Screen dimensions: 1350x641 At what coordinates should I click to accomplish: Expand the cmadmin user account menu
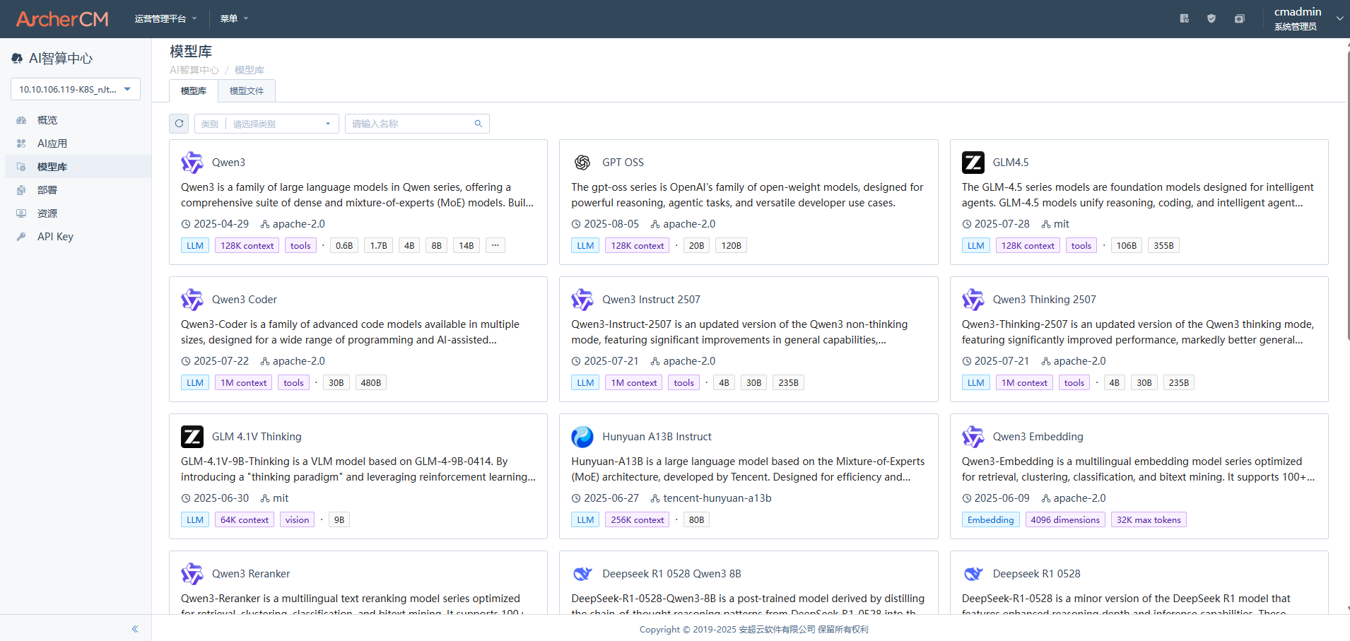(1306, 18)
